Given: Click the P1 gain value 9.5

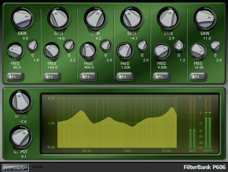Looking at the screenshot, I should [x=25, y=38].
